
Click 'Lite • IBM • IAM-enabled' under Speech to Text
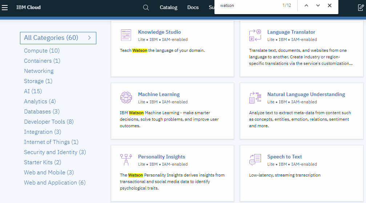point(292,164)
